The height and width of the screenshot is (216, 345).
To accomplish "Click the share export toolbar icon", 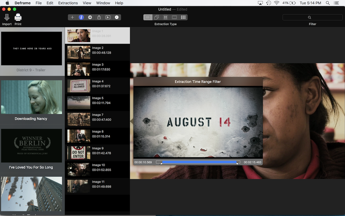I will (x=99, y=17).
